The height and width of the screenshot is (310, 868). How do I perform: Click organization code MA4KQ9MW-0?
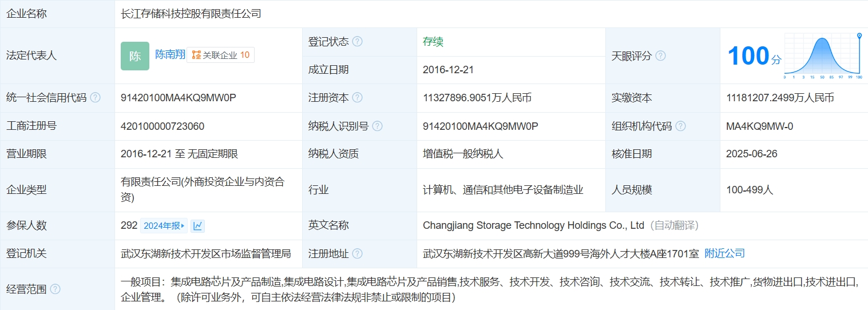pos(760,126)
